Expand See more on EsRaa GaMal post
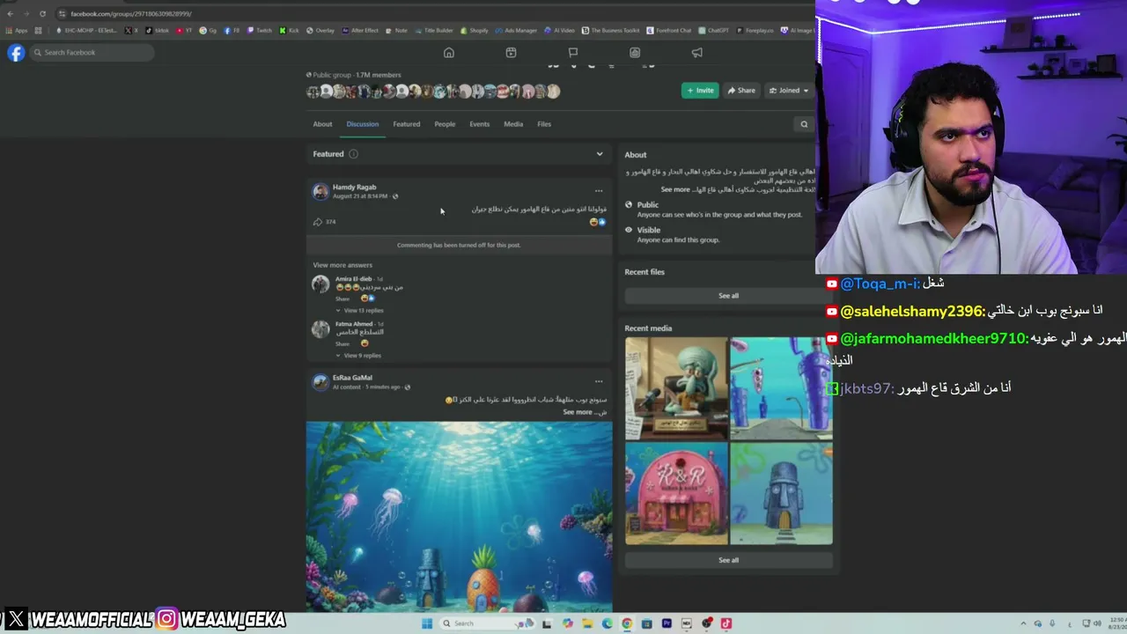1127x634 pixels. coord(578,412)
